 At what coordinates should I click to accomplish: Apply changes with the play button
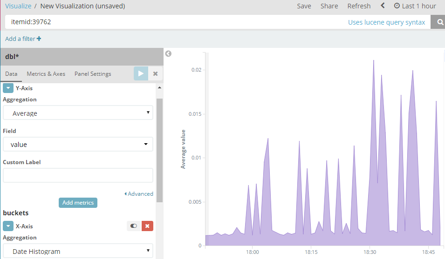pyautogui.click(x=141, y=73)
